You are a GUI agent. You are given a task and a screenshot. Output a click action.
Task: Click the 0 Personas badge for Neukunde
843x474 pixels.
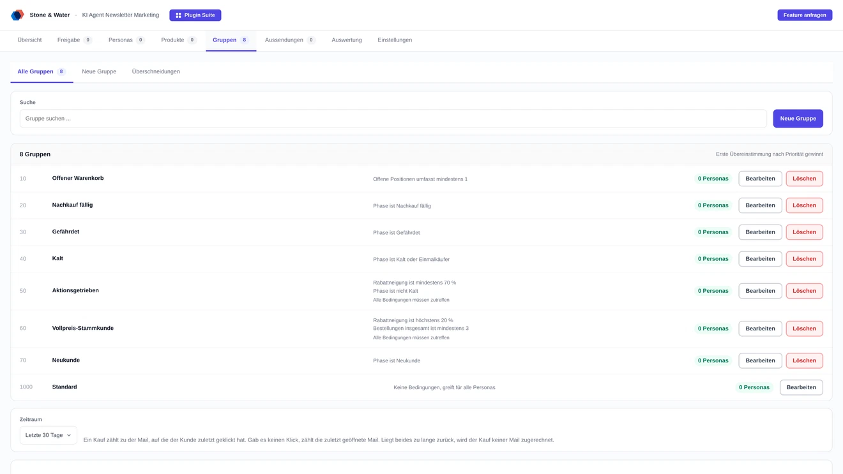pyautogui.click(x=713, y=360)
